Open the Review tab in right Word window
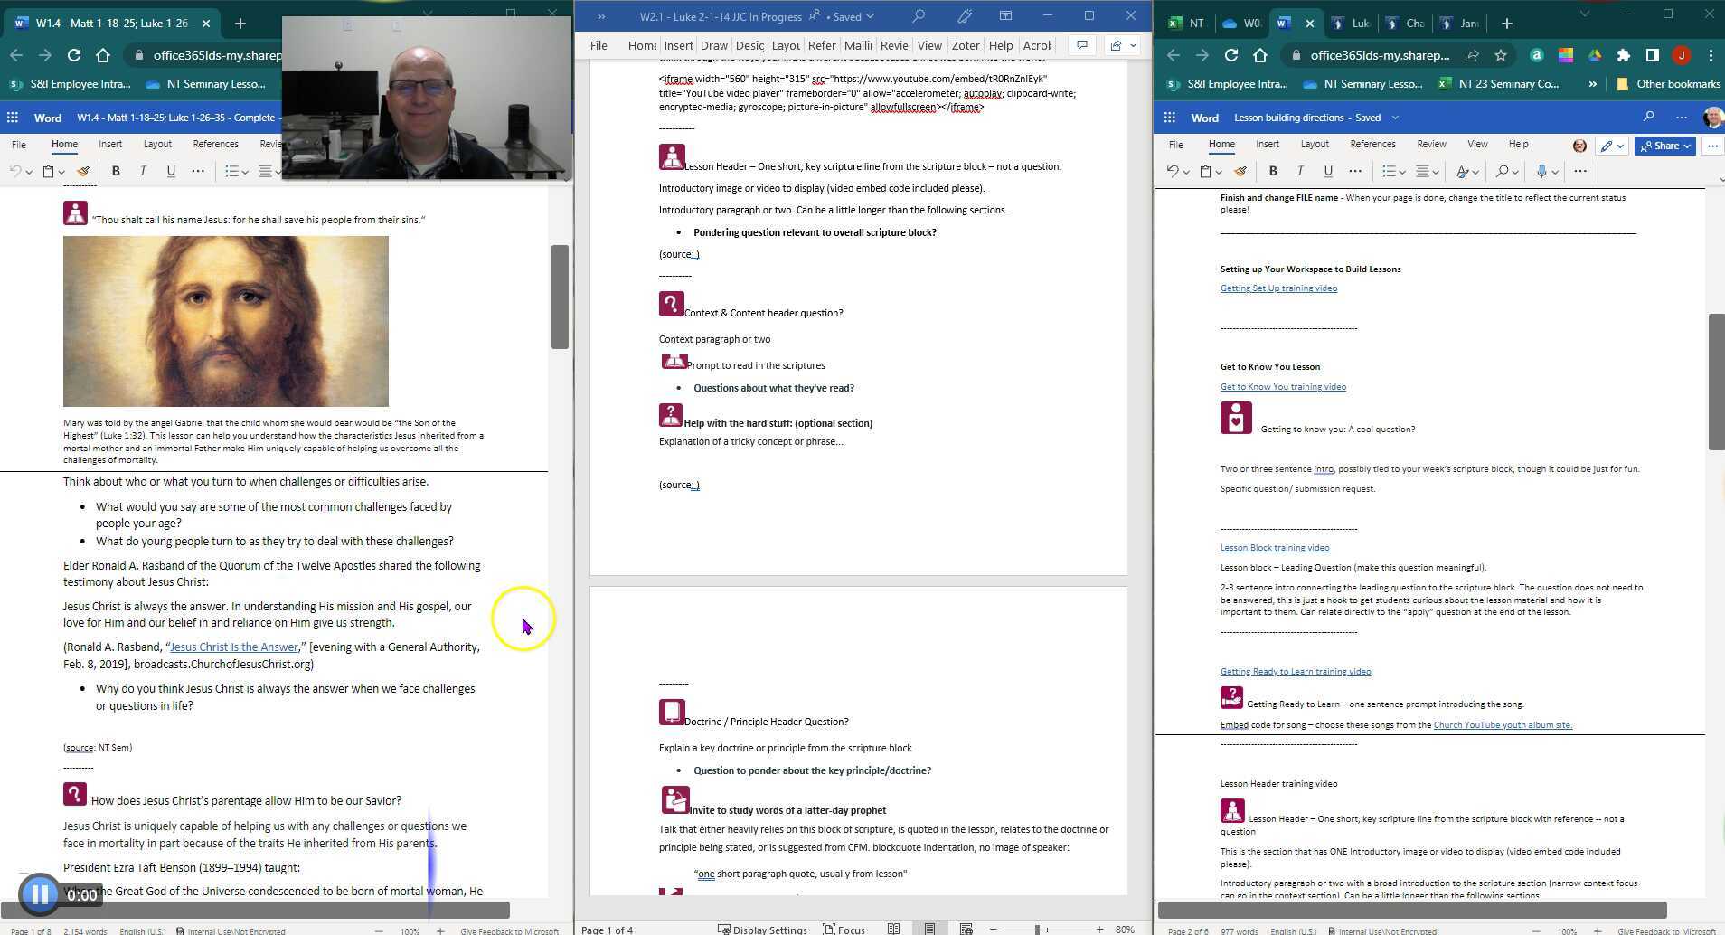 [x=1430, y=144]
